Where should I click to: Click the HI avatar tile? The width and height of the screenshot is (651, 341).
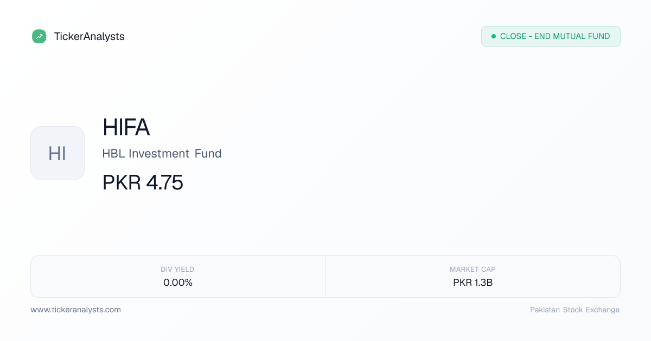click(58, 153)
